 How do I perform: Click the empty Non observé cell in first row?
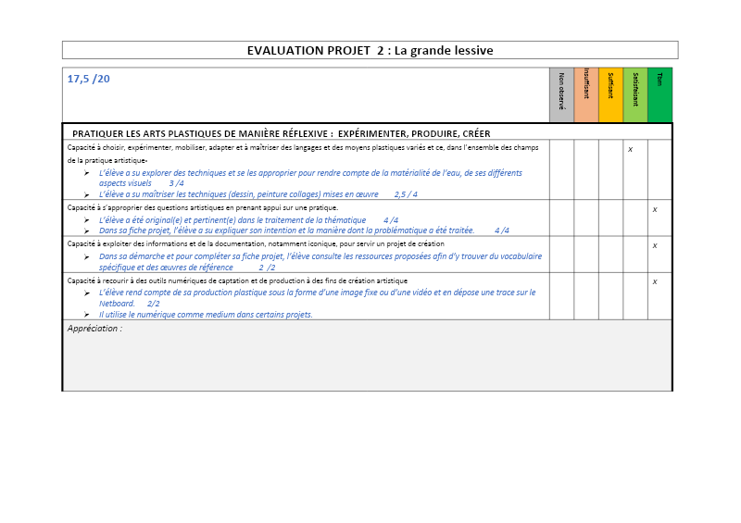pyautogui.click(x=561, y=169)
